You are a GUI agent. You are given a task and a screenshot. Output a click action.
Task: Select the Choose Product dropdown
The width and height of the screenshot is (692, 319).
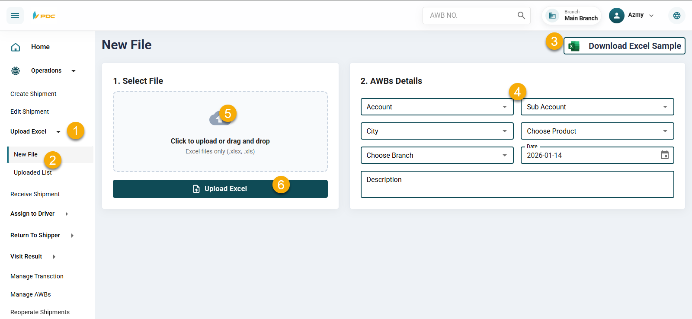[x=597, y=131]
